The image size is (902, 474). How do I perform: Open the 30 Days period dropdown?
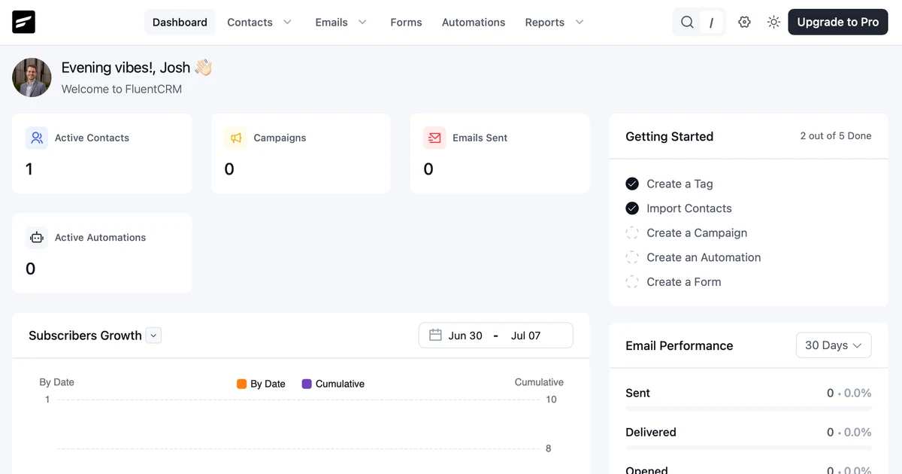[834, 345]
